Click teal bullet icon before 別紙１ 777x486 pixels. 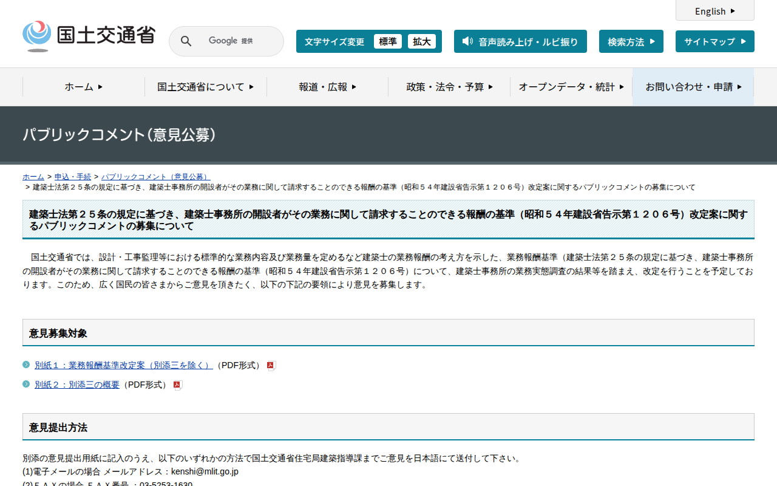pos(26,364)
